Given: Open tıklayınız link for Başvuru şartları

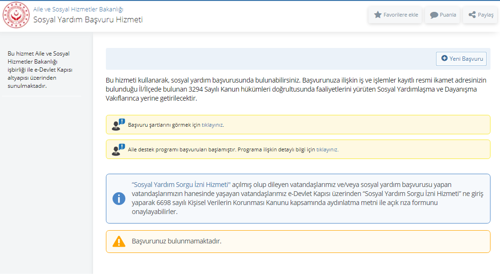Looking at the screenshot, I should [212, 125].
